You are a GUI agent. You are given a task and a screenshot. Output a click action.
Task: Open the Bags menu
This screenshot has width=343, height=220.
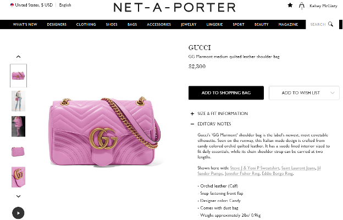tap(132, 24)
